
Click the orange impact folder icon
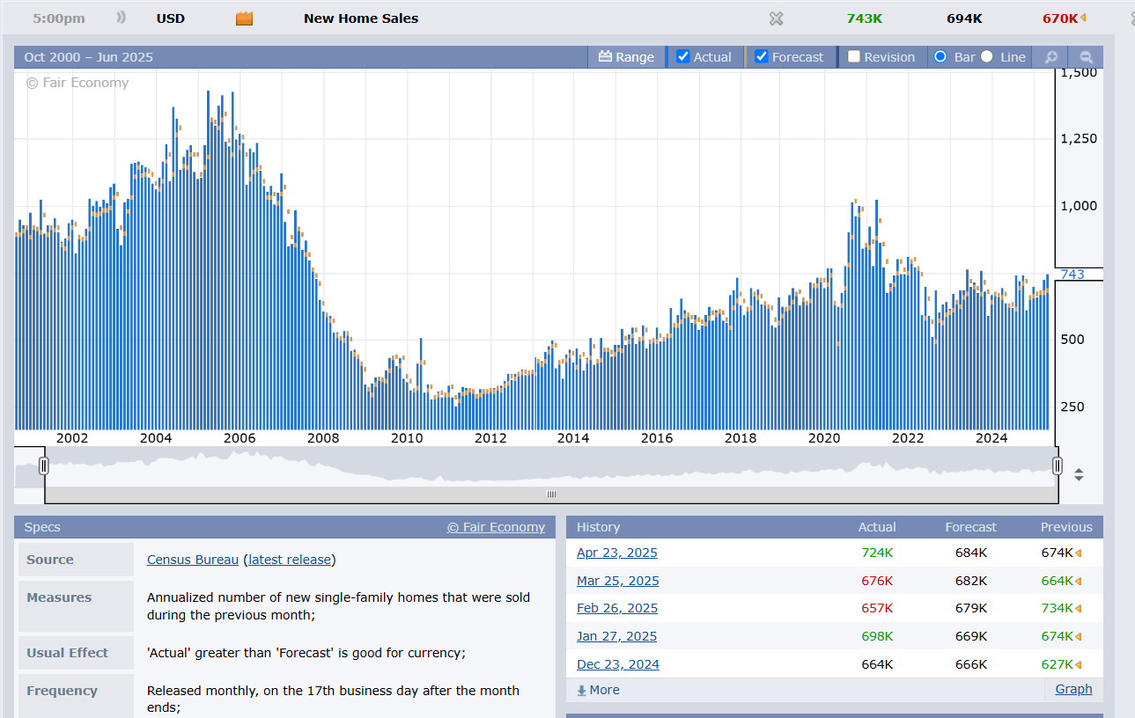click(244, 18)
